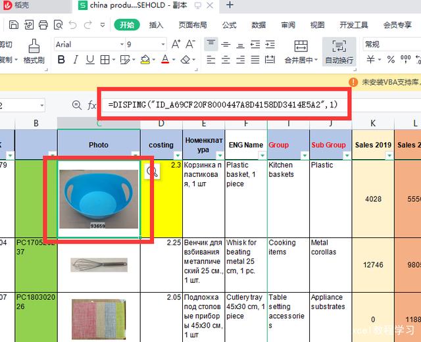Screen dimensions: 421x342
Task: Open filter dropdown on ENG Name column
Action: click(262, 155)
